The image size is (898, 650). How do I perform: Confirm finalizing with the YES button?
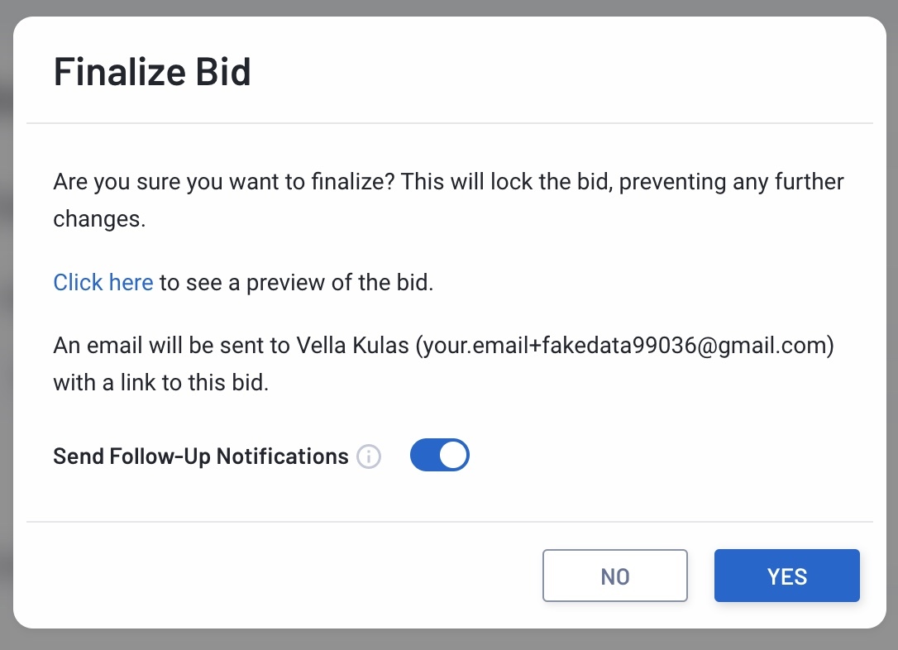point(787,576)
